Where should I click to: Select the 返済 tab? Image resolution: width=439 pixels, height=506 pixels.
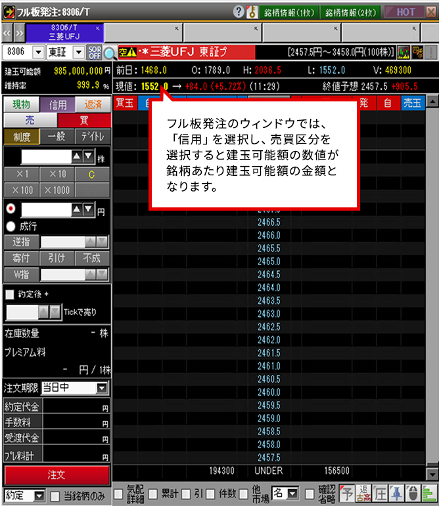point(93,104)
